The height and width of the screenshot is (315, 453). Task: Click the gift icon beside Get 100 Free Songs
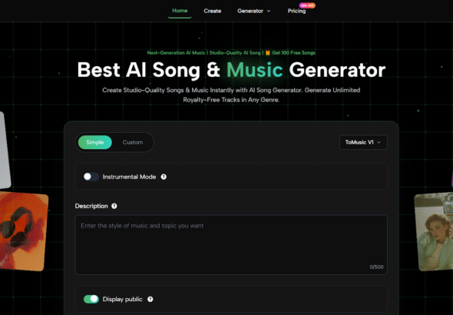click(x=267, y=53)
